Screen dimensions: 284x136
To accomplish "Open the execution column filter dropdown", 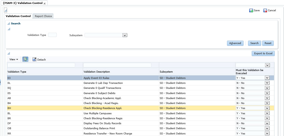I will tap(267, 65).
